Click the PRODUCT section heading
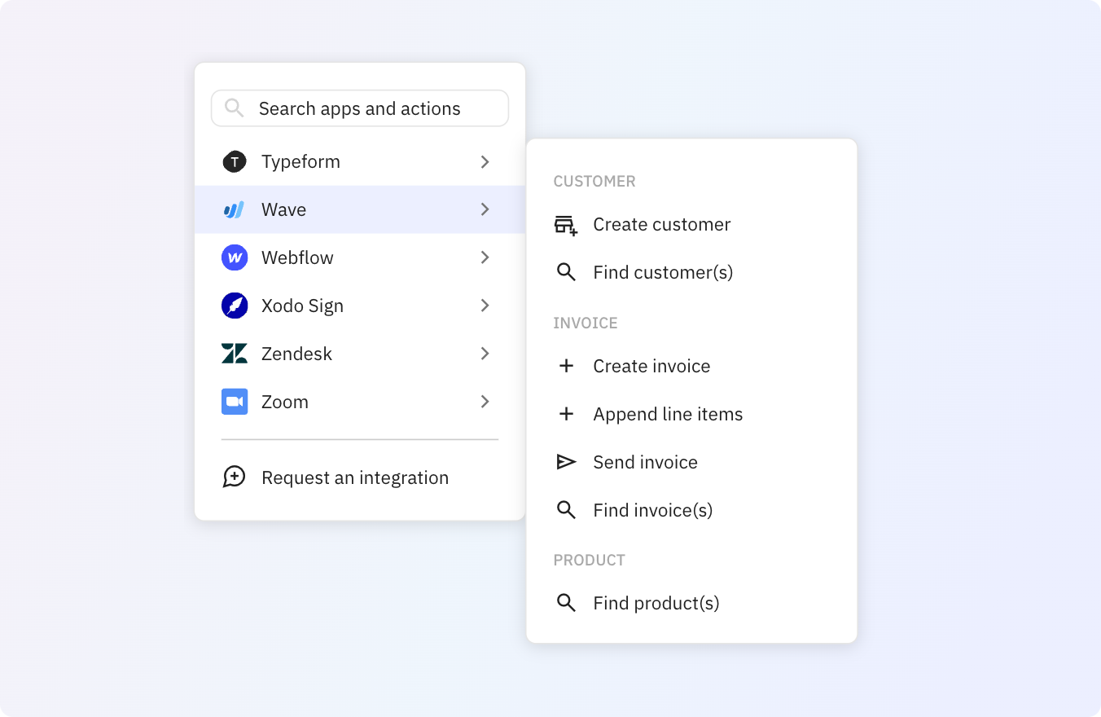The image size is (1101, 717). tap(590, 561)
